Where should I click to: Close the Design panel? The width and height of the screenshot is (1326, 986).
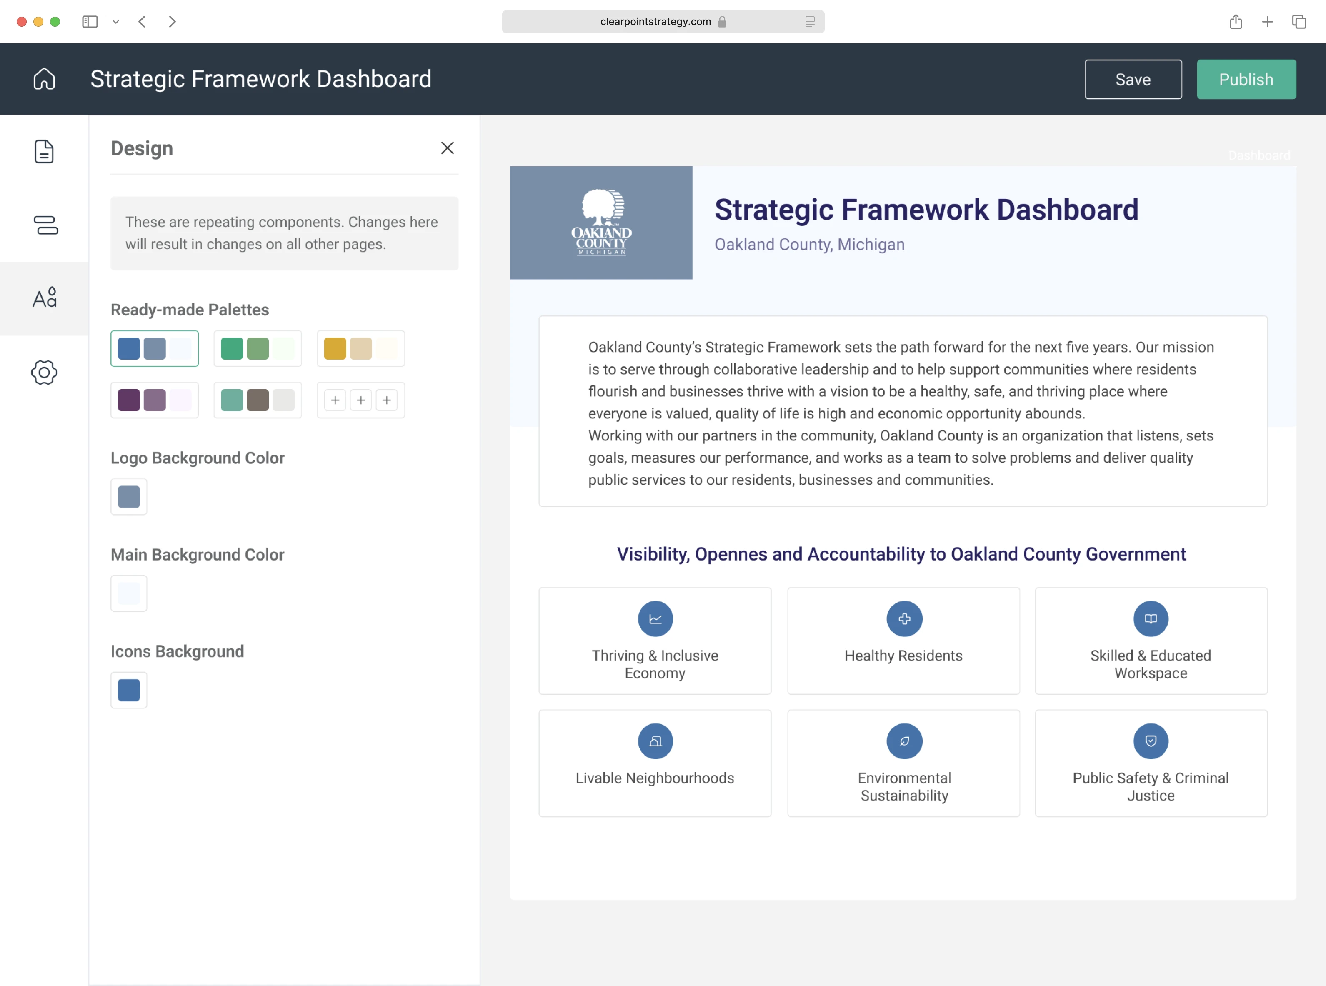447,148
